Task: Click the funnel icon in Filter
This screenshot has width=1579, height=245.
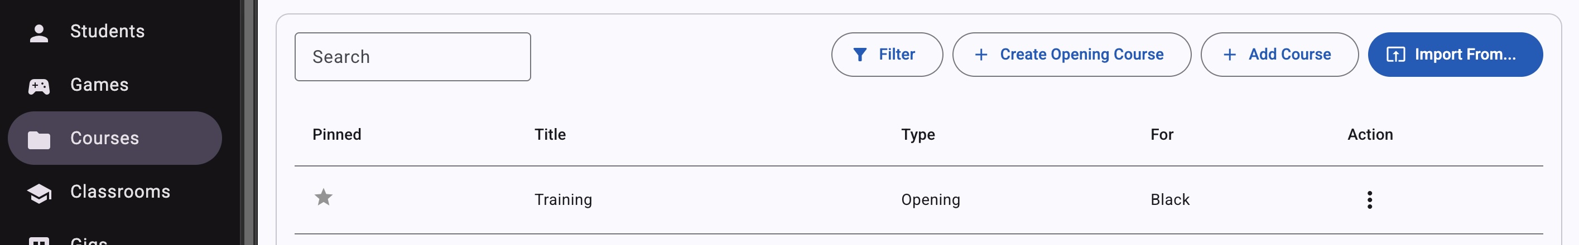Action: pos(859,55)
